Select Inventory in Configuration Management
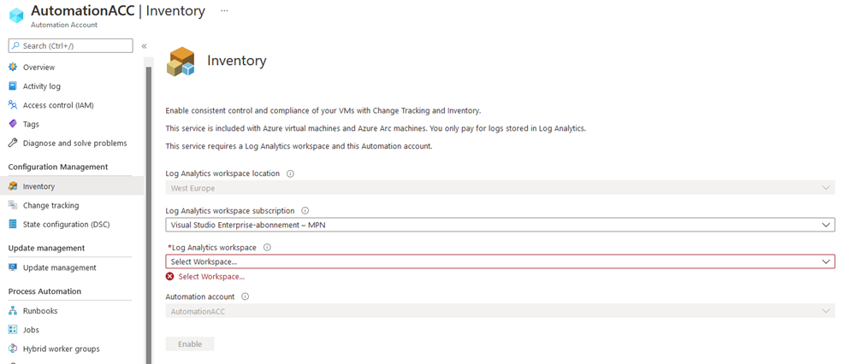The height and width of the screenshot is (364, 859). (x=72, y=186)
